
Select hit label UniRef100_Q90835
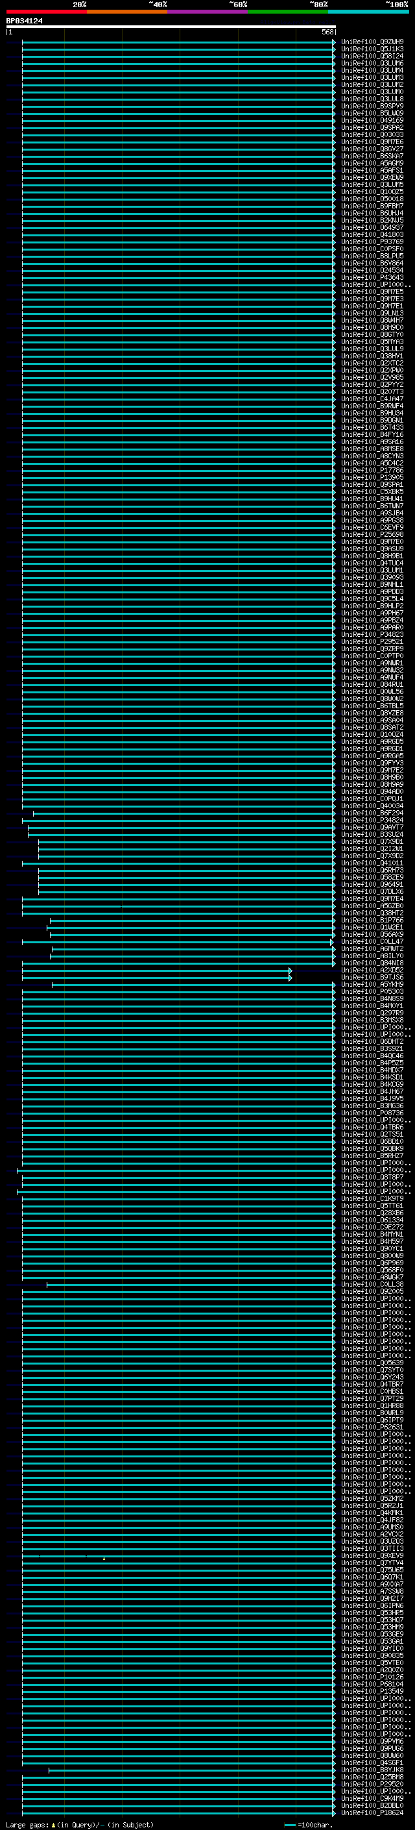pos(372,1656)
